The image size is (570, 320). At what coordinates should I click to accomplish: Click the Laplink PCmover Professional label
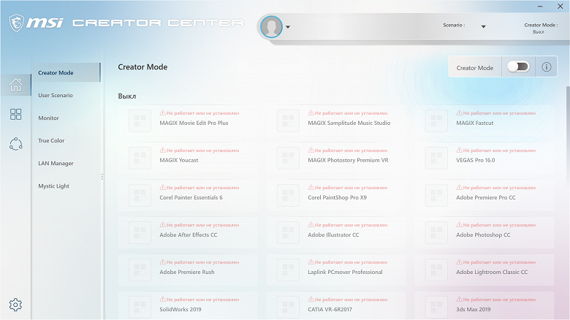point(345,272)
